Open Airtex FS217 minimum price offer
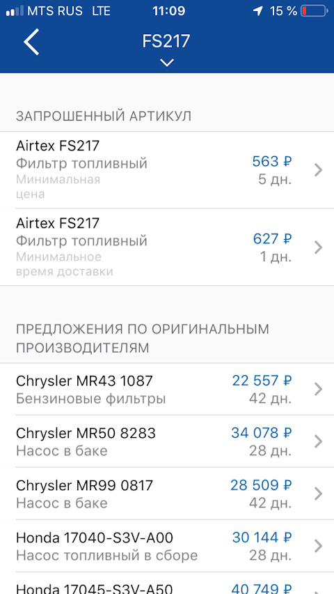Image resolution: width=334 pixels, height=594 pixels. click(167, 170)
